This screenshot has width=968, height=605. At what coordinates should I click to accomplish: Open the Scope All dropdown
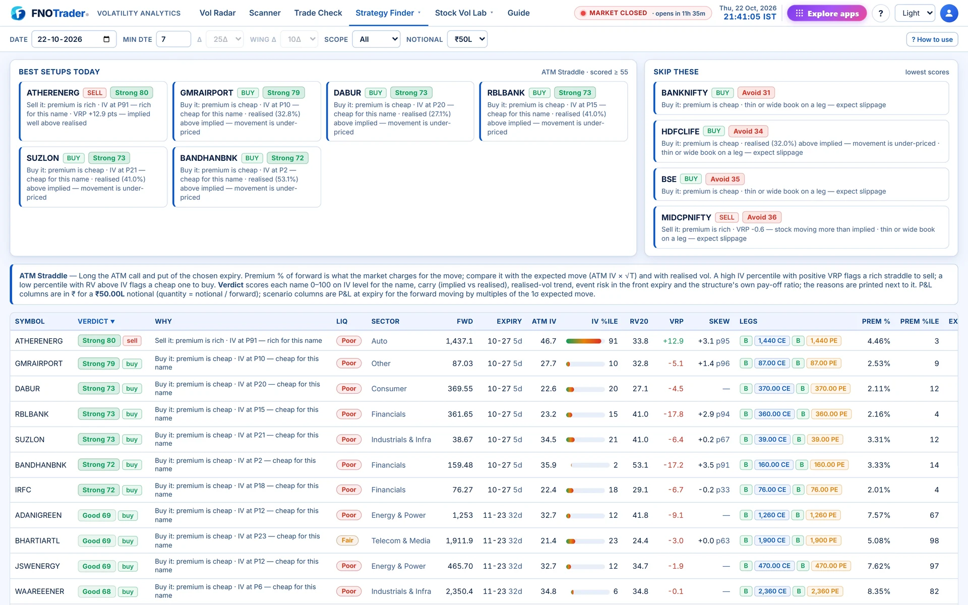(376, 39)
